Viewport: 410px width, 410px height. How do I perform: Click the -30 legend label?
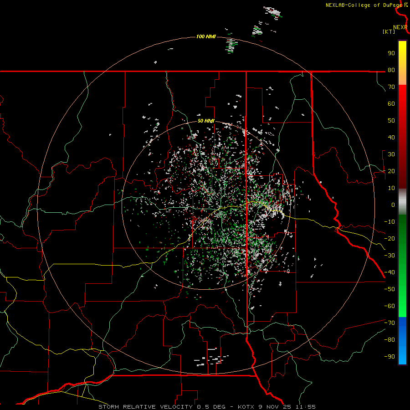[x=389, y=256]
